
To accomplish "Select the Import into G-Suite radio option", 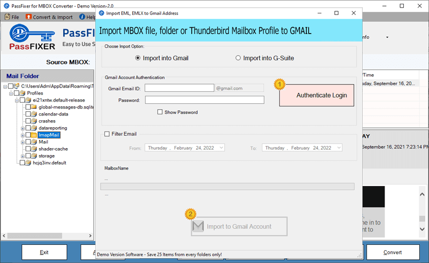I will point(238,58).
